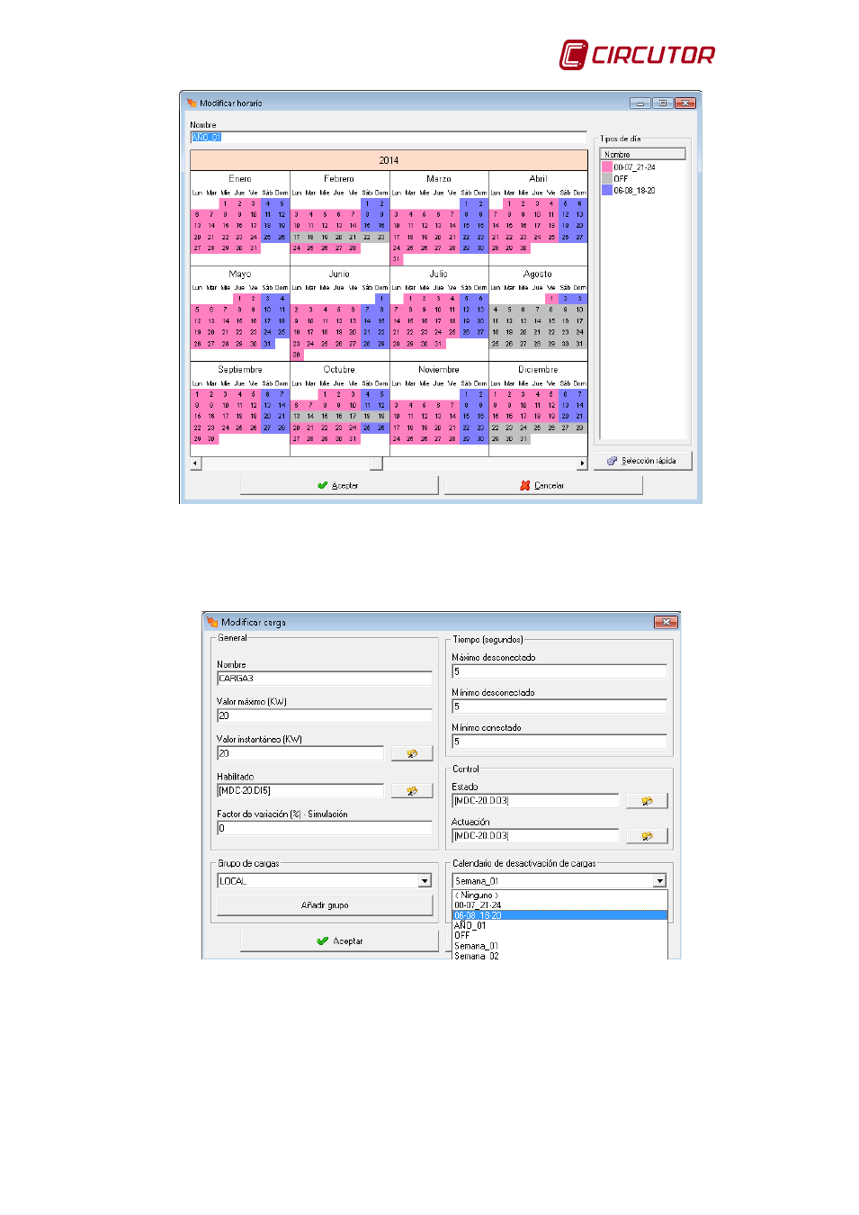Close the Modificar carga window
The height and width of the screenshot is (1215, 859).
point(666,622)
